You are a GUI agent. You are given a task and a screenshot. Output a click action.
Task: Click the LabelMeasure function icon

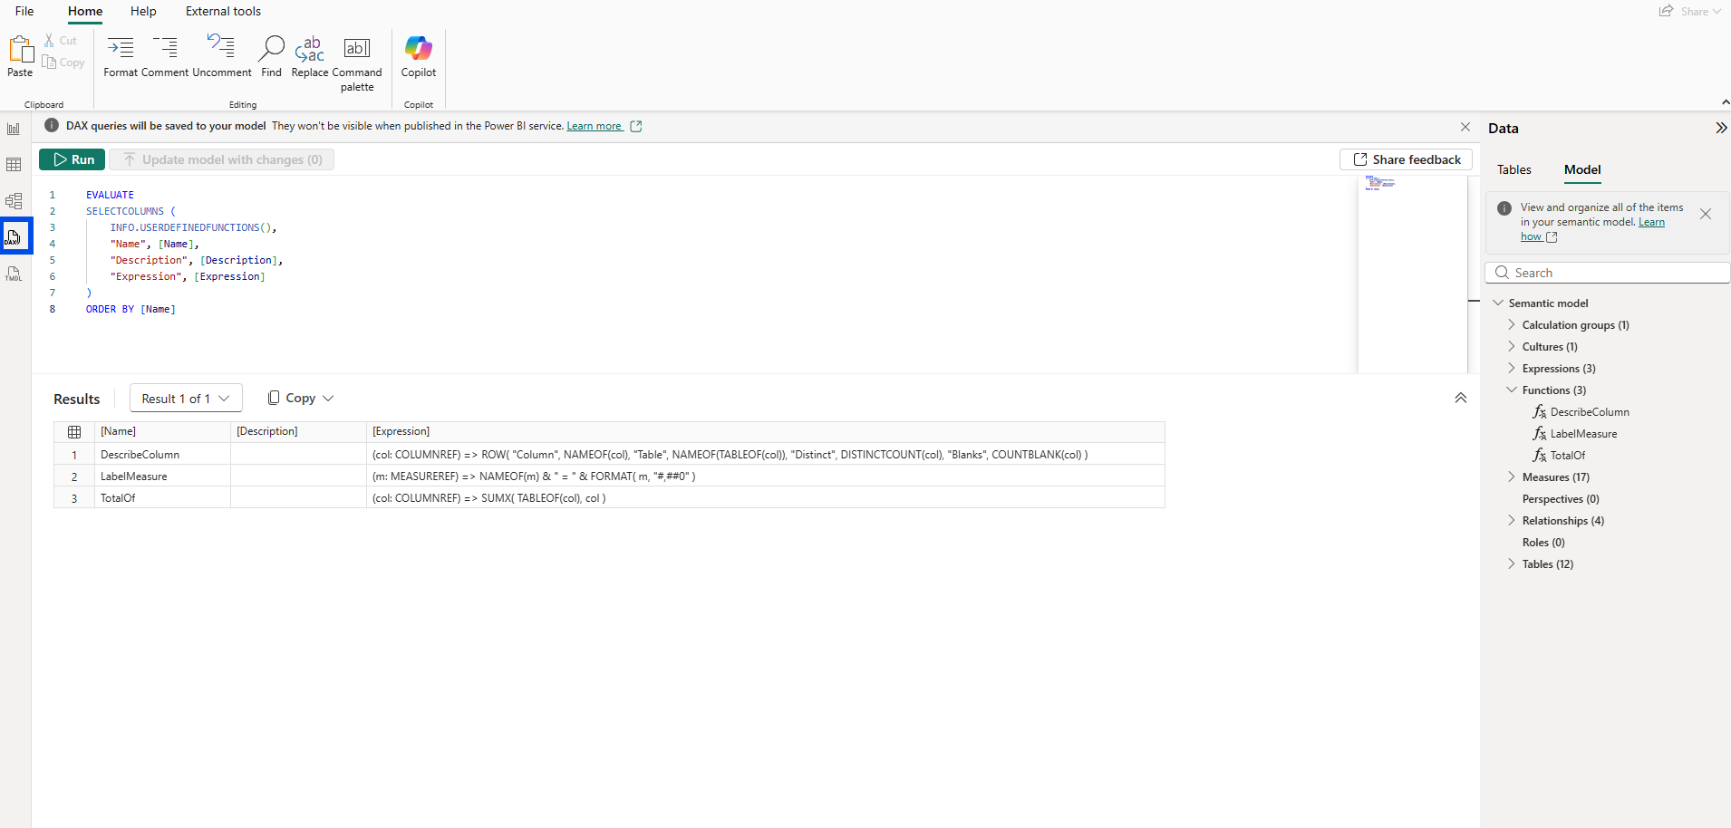[1539, 434]
